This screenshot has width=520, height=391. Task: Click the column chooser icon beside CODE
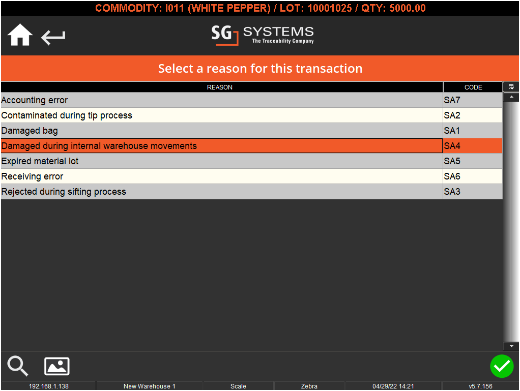click(x=511, y=87)
